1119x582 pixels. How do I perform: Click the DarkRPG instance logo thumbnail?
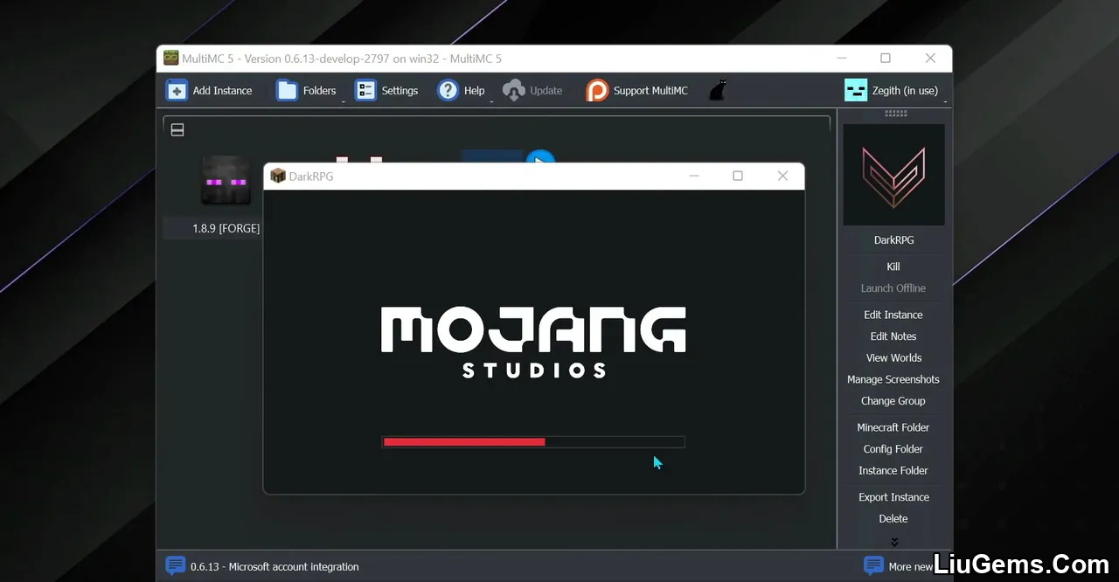tap(893, 175)
